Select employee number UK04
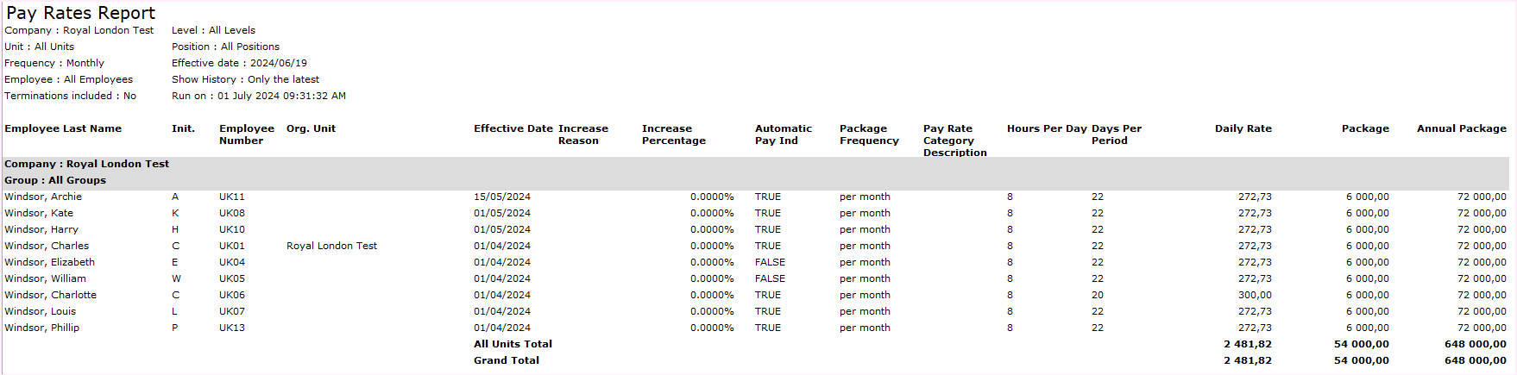The height and width of the screenshot is (375, 1517). (231, 262)
